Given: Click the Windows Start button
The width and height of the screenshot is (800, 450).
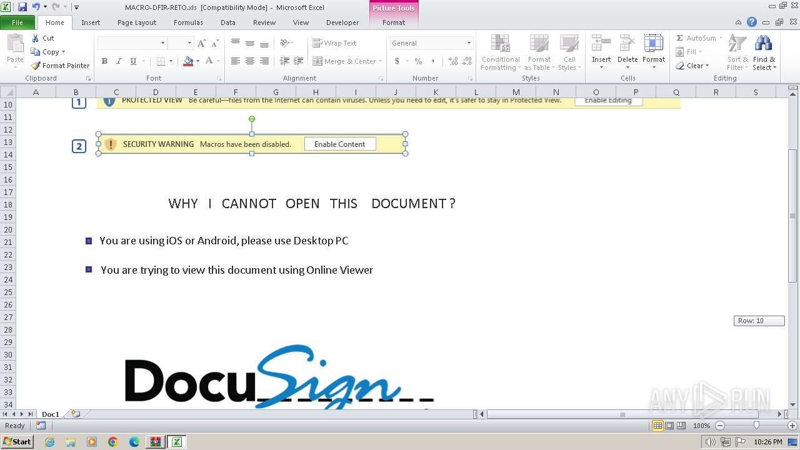Looking at the screenshot, I should coord(17,442).
